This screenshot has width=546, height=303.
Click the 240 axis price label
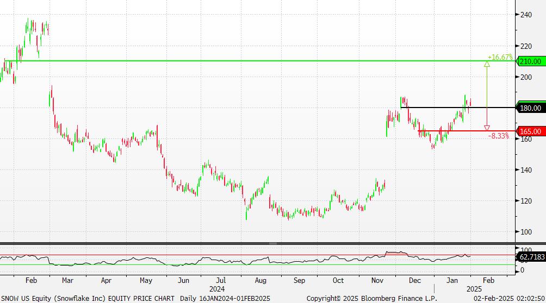pyautogui.click(x=526, y=15)
